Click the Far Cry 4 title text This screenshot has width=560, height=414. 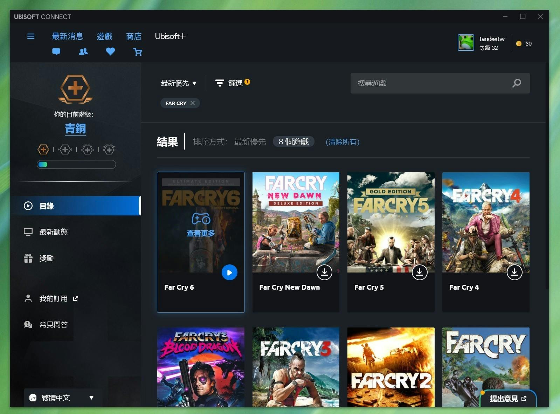pos(464,287)
